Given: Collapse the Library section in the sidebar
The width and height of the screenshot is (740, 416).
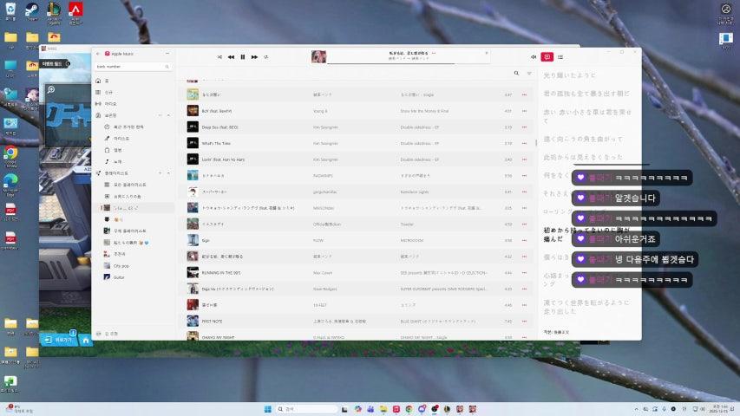Looking at the screenshot, I should coord(168,114).
